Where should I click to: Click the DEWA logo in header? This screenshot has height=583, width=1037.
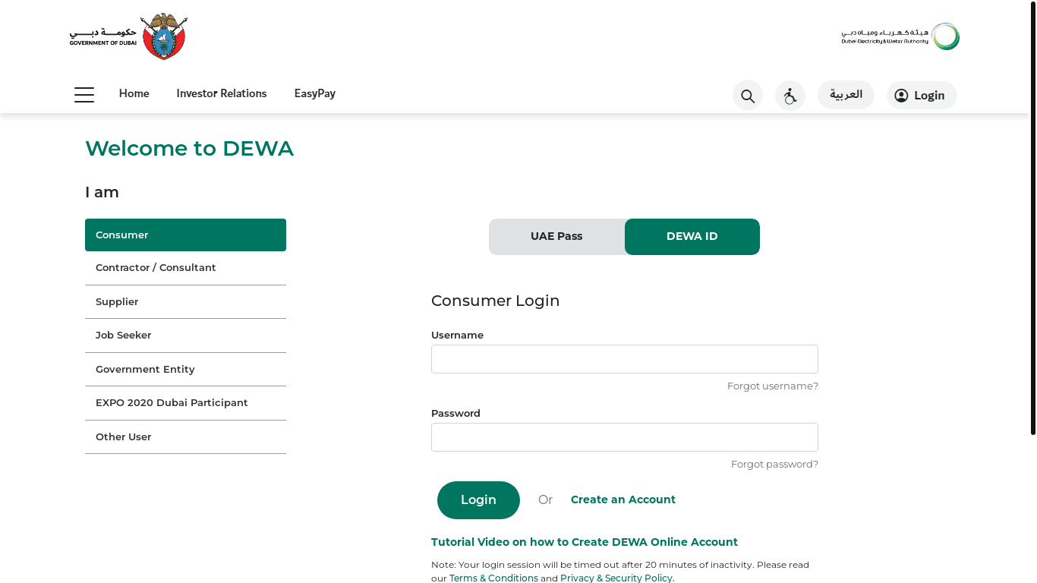[x=900, y=36]
